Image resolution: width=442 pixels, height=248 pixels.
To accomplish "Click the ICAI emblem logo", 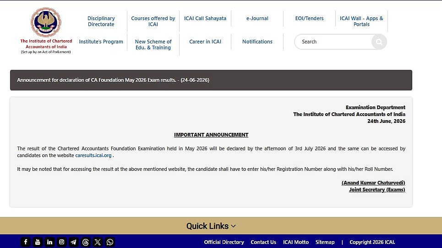I will (46, 22).
